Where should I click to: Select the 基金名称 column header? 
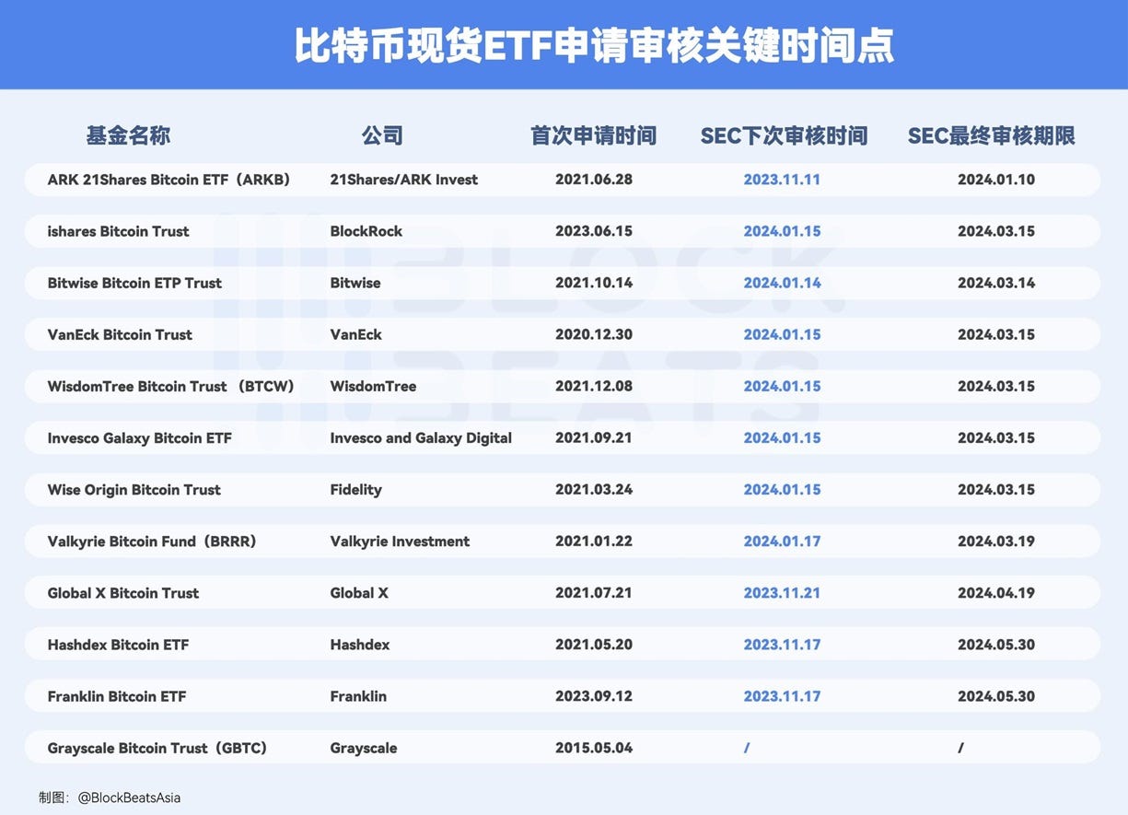128,136
